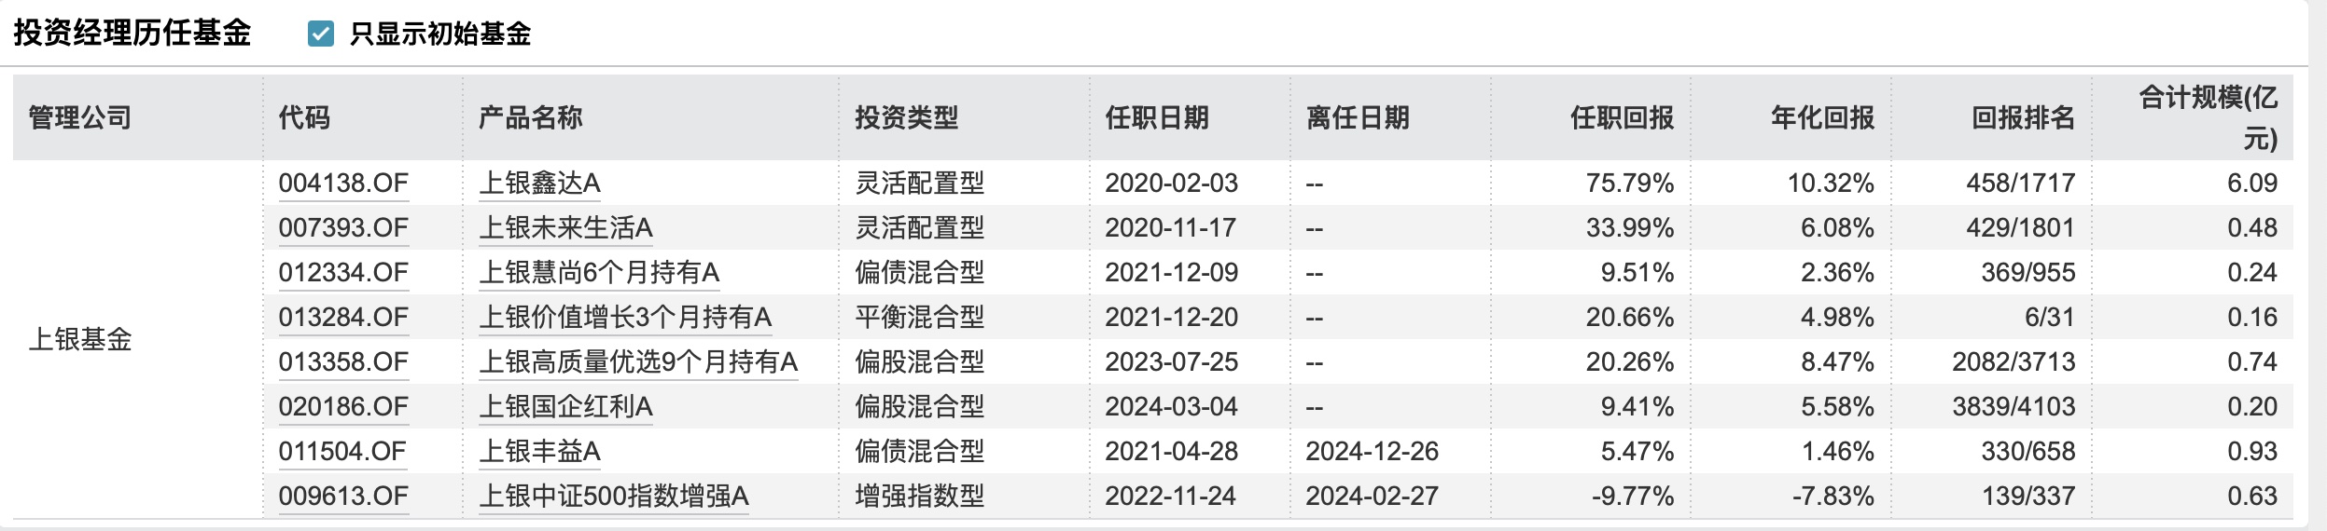Select the 上银基金 management company cell

(x=80, y=340)
